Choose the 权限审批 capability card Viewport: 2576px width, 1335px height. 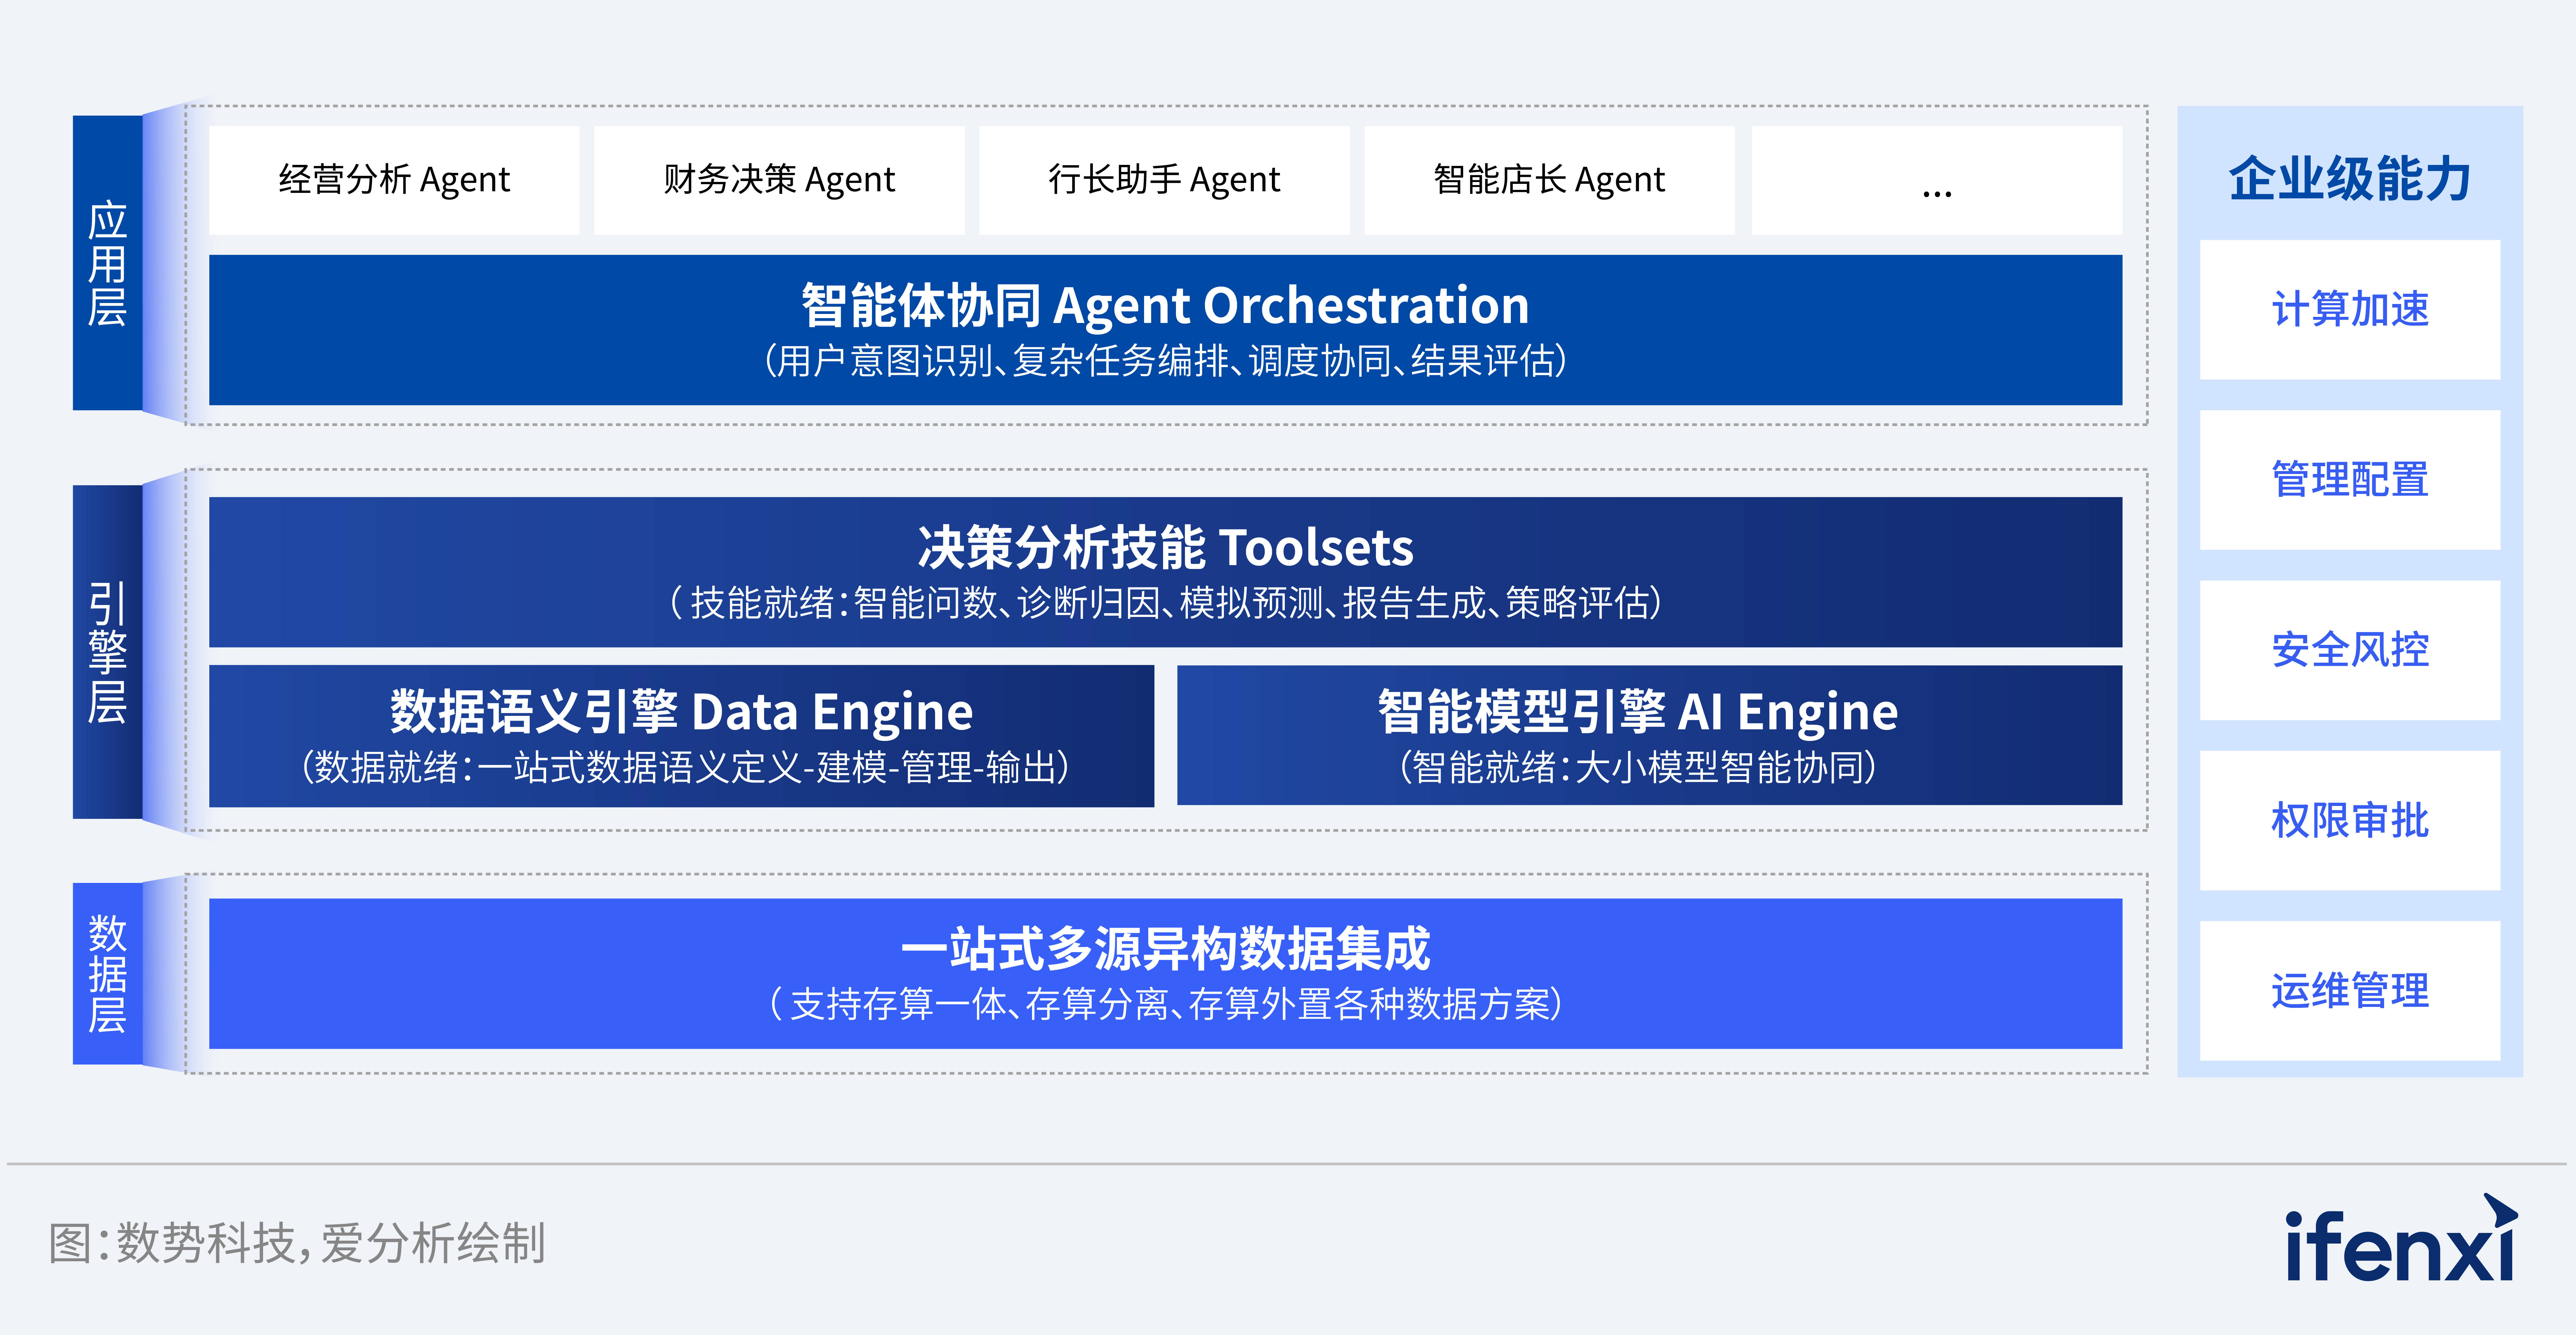click(x=2349, y=820)
